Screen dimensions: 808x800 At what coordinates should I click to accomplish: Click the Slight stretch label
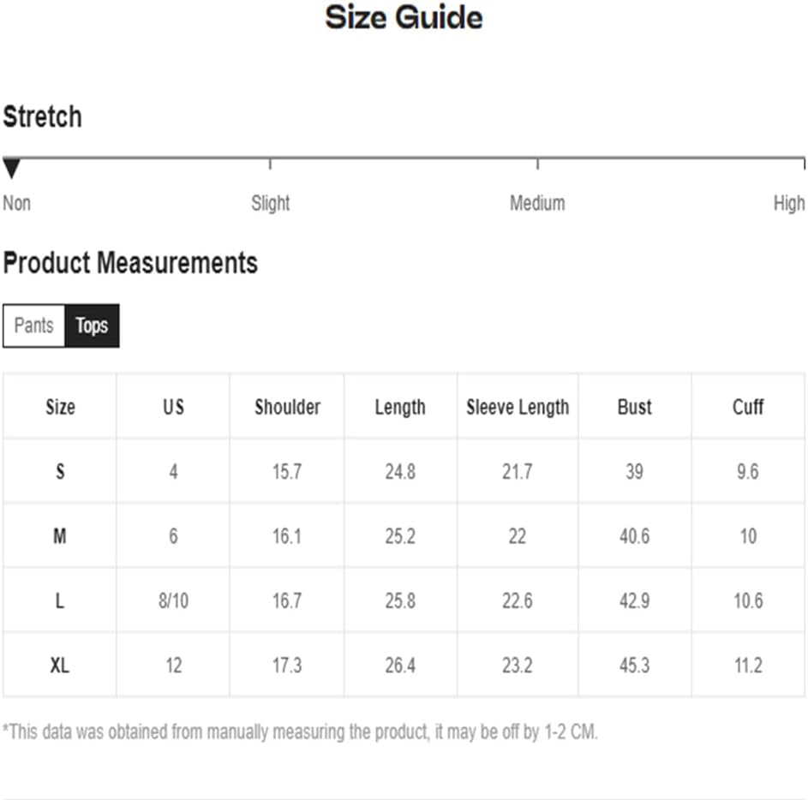coord(271,203)
